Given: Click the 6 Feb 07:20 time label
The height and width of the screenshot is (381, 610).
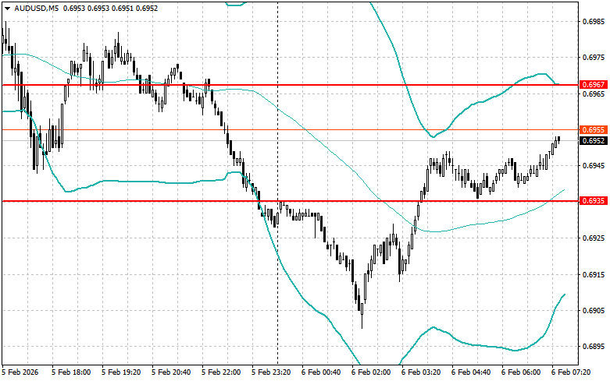Looking at the screenshot, I should 571,372.
